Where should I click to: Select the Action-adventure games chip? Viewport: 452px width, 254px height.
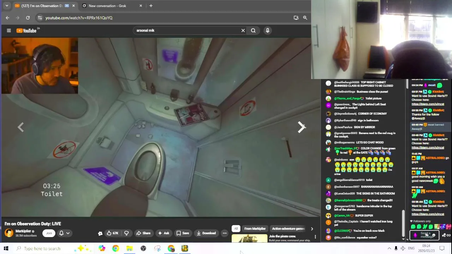coord(288,229)
